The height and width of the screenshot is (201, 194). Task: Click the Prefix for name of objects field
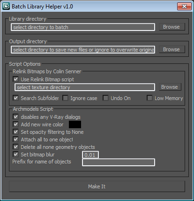(119, 162)
